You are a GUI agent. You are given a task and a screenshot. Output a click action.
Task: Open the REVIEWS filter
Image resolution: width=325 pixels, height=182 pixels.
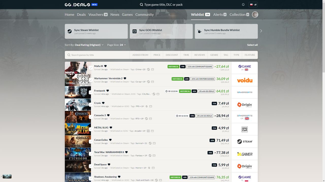click(200, 55)
